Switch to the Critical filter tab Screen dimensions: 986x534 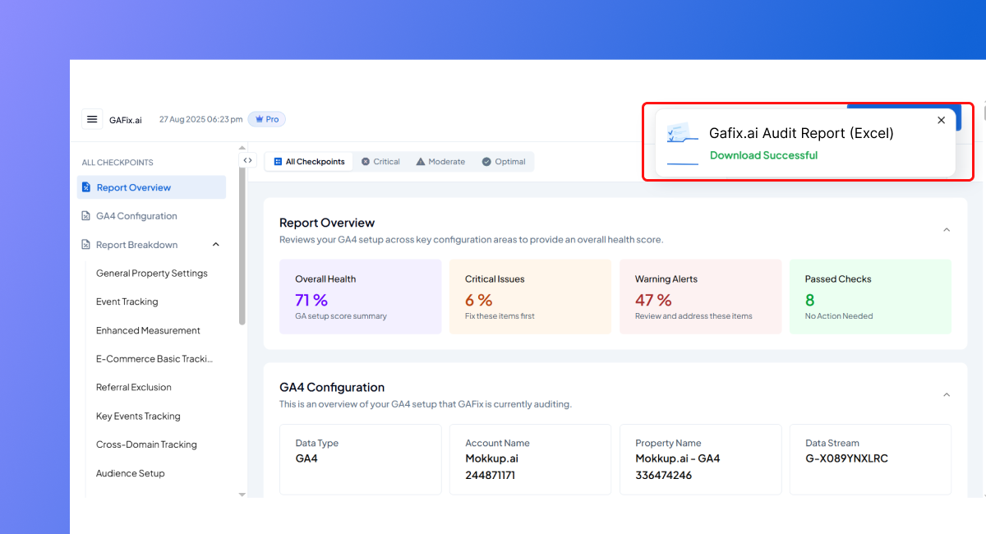point(380,162)
